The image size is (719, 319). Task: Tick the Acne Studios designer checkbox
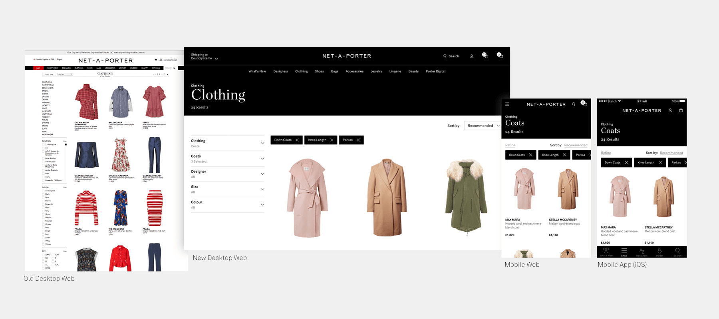(43, 158)
